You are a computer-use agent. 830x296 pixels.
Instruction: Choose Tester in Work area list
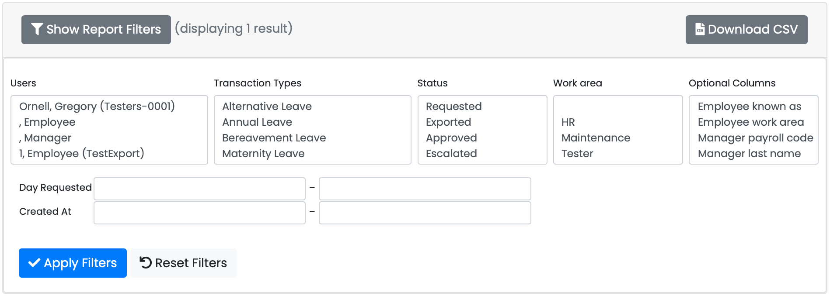[x=577, y=153]
